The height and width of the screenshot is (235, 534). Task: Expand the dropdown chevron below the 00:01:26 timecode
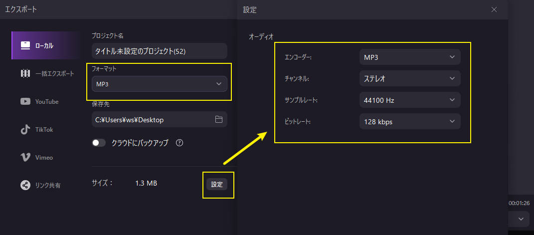[x=521, y=219]
